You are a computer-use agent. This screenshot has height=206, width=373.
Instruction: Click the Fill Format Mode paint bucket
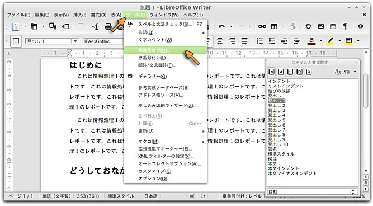click(x=338, y=72)
